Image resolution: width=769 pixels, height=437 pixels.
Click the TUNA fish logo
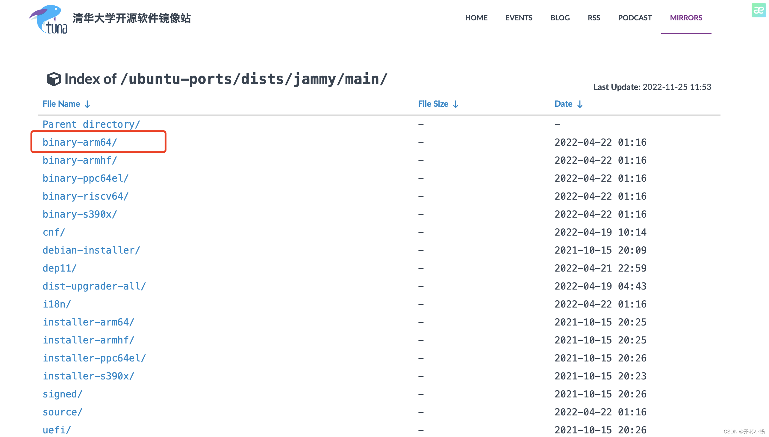(x=48, y=19)
